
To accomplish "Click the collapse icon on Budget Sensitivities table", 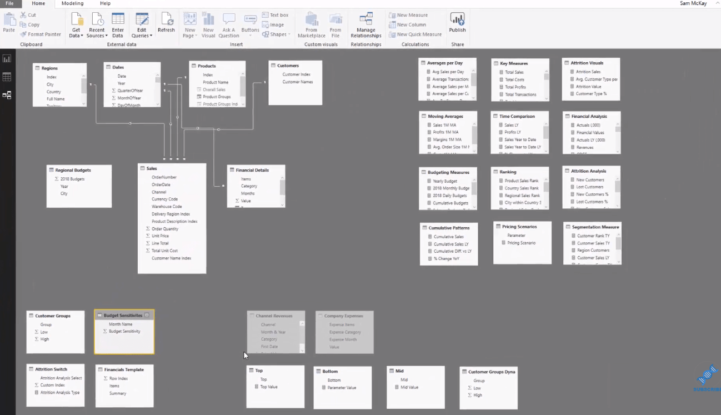I will pos(147,315).
